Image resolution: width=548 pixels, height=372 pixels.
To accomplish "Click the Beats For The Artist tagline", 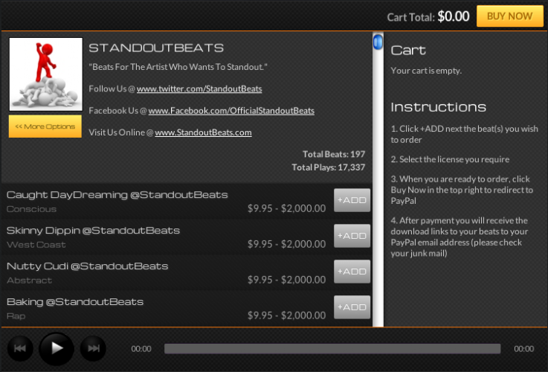I will [x=178, y=67].
